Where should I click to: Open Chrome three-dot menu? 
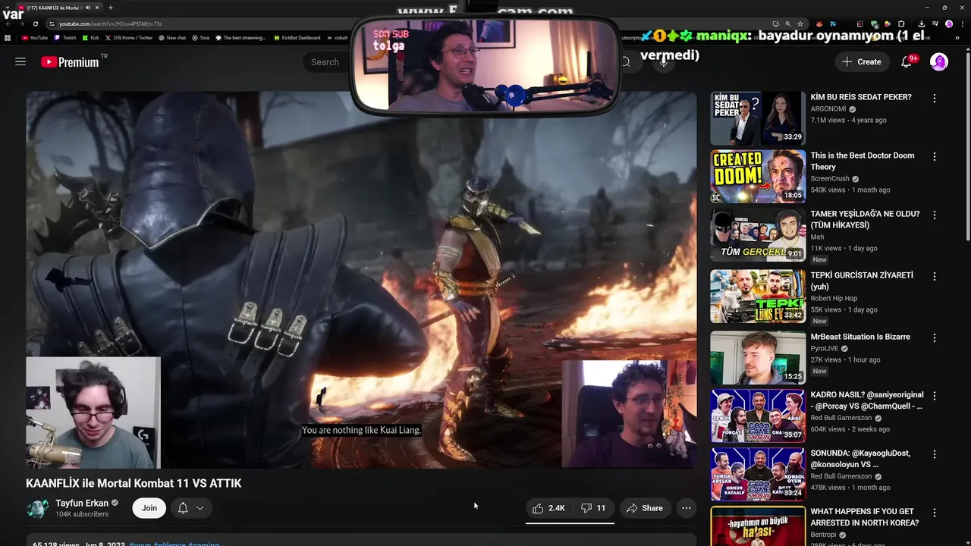tap(963, 24)
